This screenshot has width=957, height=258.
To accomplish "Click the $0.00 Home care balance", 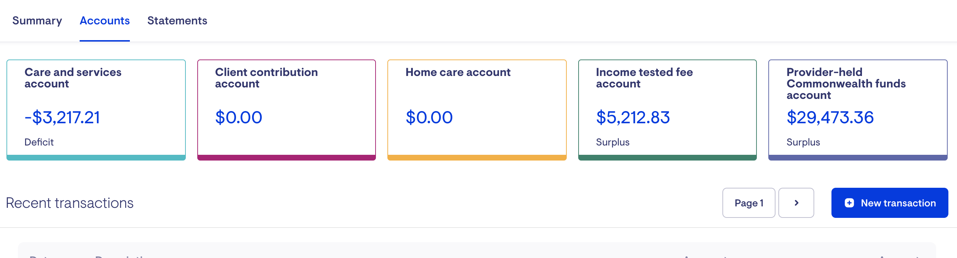I will coord(429,118).
